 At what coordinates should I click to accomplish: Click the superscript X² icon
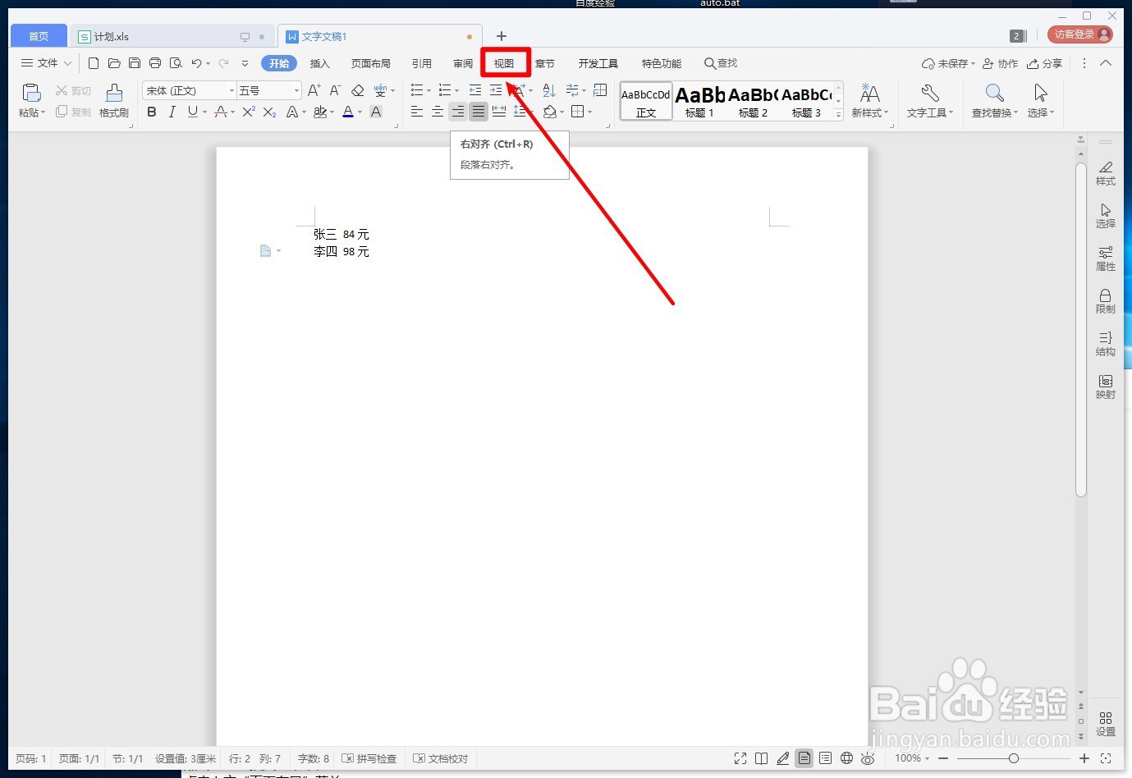tap(249, 112)
